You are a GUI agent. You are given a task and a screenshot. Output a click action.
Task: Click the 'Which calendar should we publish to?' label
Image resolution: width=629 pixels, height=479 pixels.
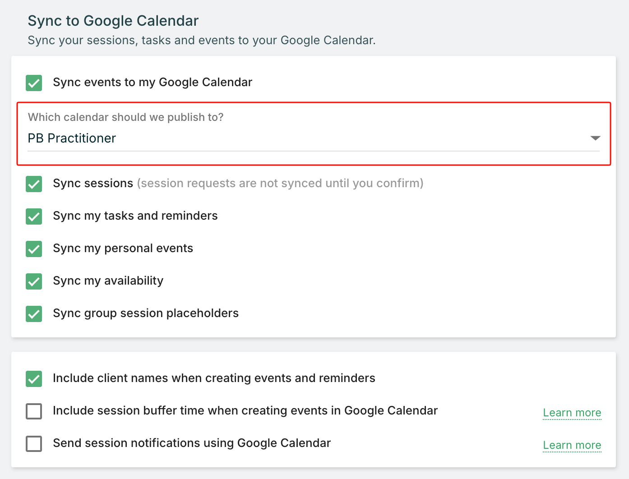pyautogui.click(x=125, y=117)
